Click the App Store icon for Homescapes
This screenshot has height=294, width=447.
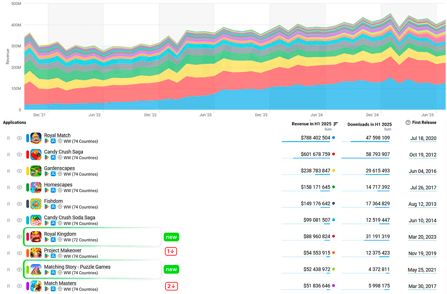[54, 190]
